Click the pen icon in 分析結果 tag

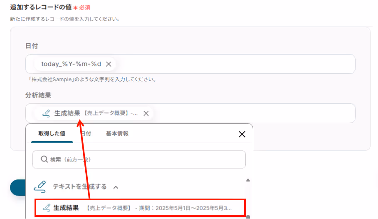[46, 113]
